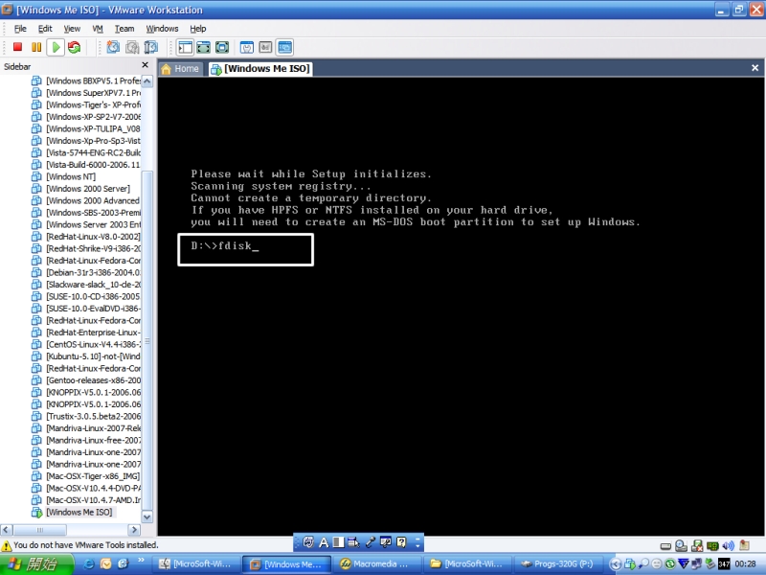Screen dimensions: 766x575
Task: Click the appliance view toolbar icon
Action: pyautogui.click(x=265, y=47)
